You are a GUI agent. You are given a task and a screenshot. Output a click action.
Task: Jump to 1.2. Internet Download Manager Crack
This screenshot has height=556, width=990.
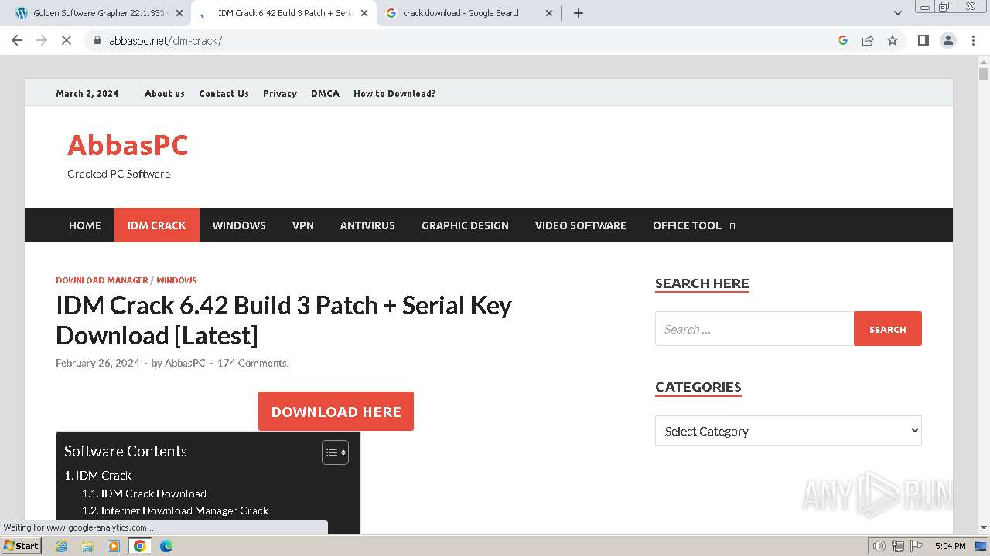176,510
